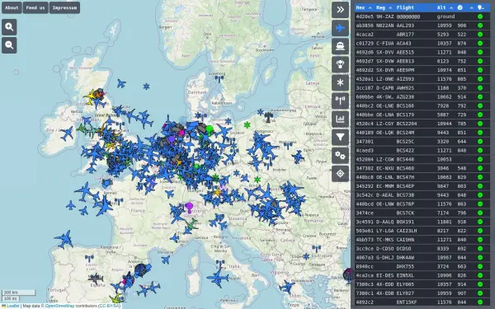Click the parachute icon in sidebar
The height and width of the screenshot is (309, 495).
pos(340,64)
